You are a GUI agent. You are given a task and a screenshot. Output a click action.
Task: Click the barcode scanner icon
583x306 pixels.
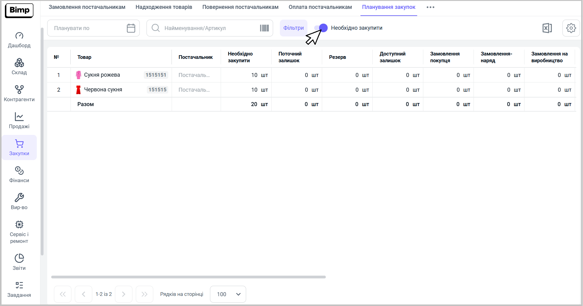pos(264,28)
